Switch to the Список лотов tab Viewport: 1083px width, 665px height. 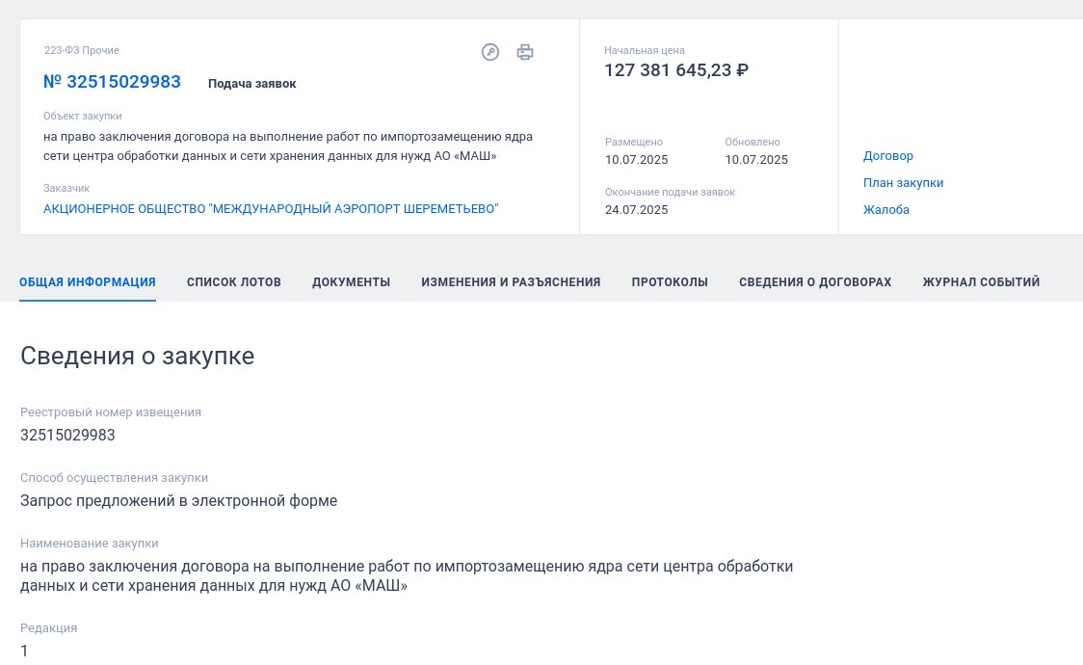coord(234,281)
